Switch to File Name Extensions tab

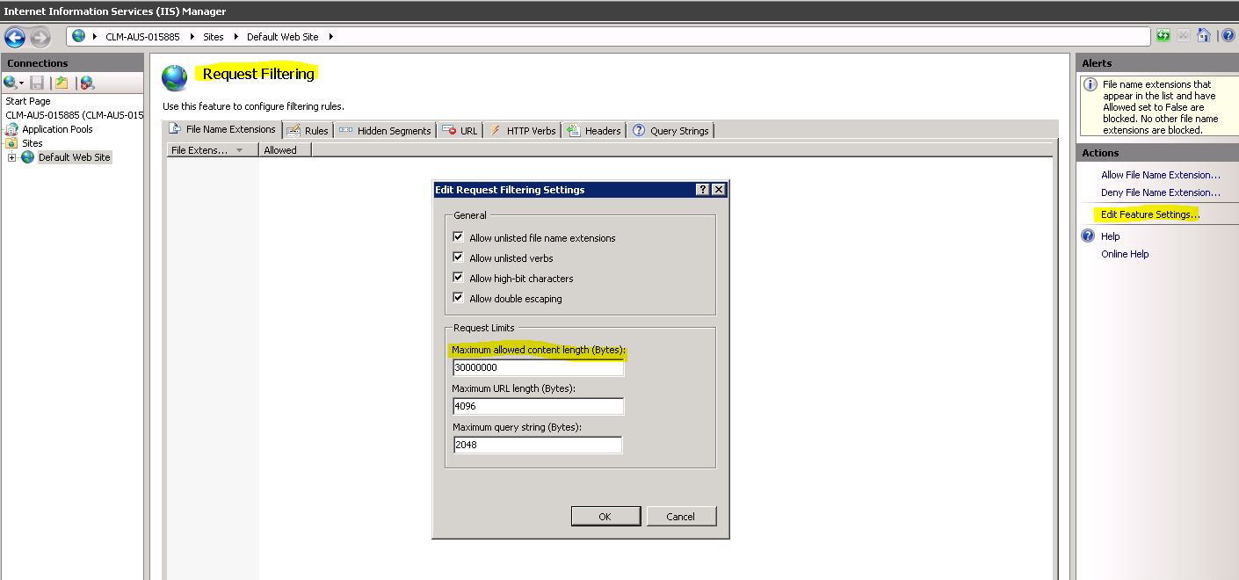click(223, 129)
